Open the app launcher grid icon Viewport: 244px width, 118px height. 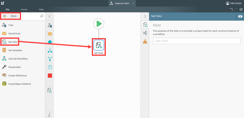pyautogui.click(x=3, y=3)
